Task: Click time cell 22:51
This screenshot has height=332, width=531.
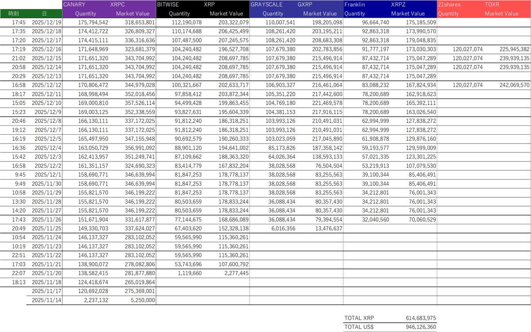Action: (19, 255)
